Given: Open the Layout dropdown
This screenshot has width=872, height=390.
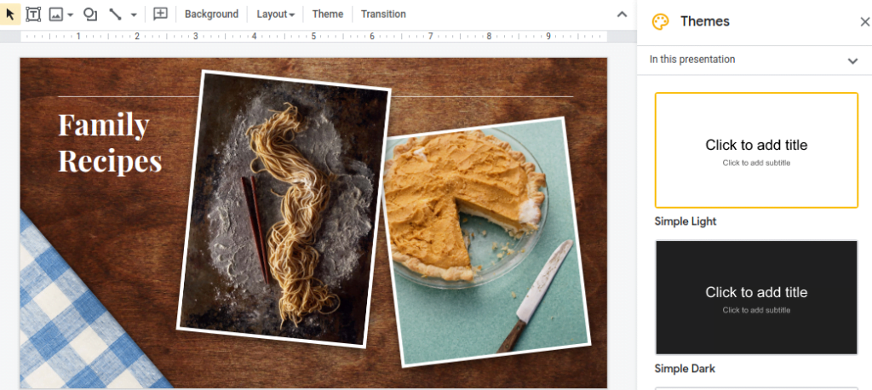Looking at the screenshot, I should click(x=275, y=14).
